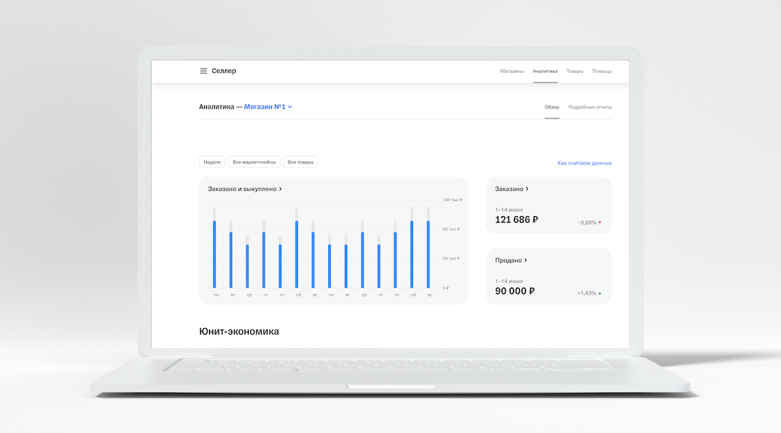Image resolution: width=781 pixels, height=433 pixels.
Task: Switch to the Подробные отчеты tab
Action: click(x=589, y=107)
